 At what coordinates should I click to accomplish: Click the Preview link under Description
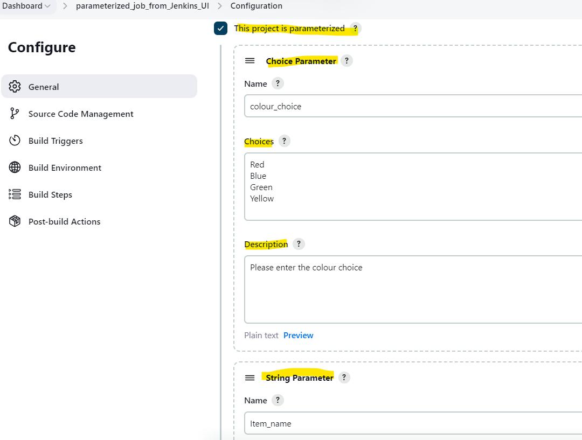298,335
